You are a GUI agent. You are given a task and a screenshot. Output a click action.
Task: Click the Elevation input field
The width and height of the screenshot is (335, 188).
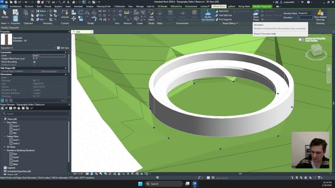(x=305, y=18)
